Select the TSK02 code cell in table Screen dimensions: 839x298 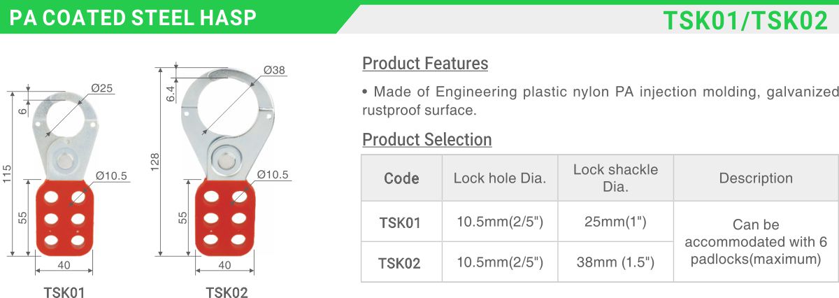(x=401, y=262)
